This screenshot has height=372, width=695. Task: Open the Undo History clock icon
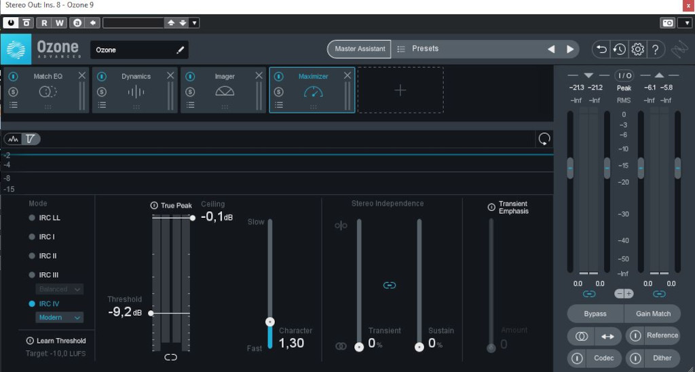click(619, 50)
